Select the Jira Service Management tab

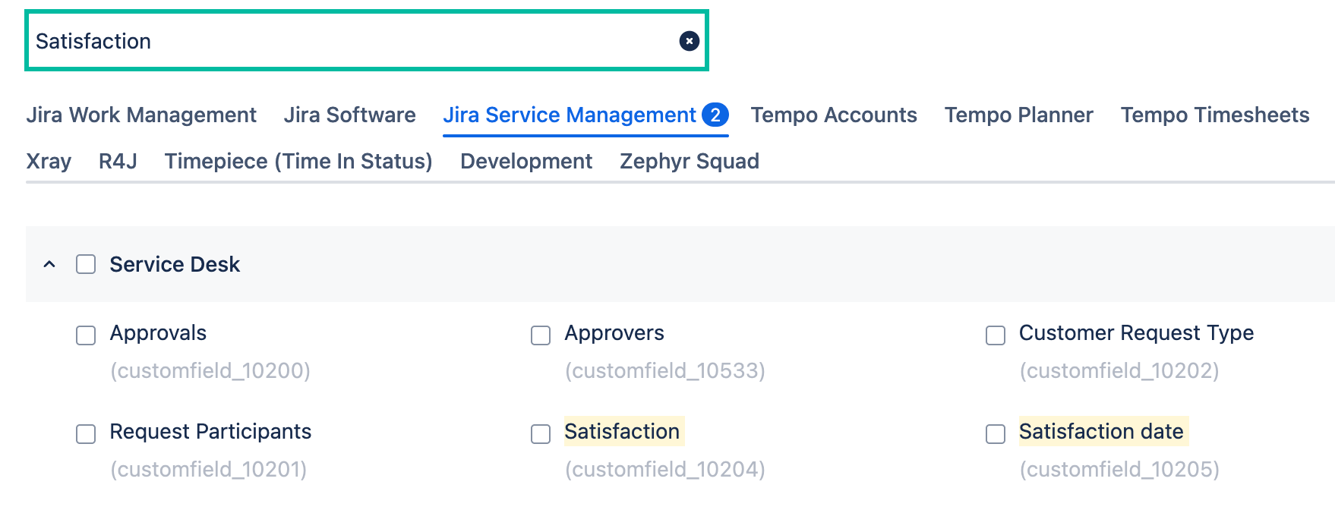[585, 115]
